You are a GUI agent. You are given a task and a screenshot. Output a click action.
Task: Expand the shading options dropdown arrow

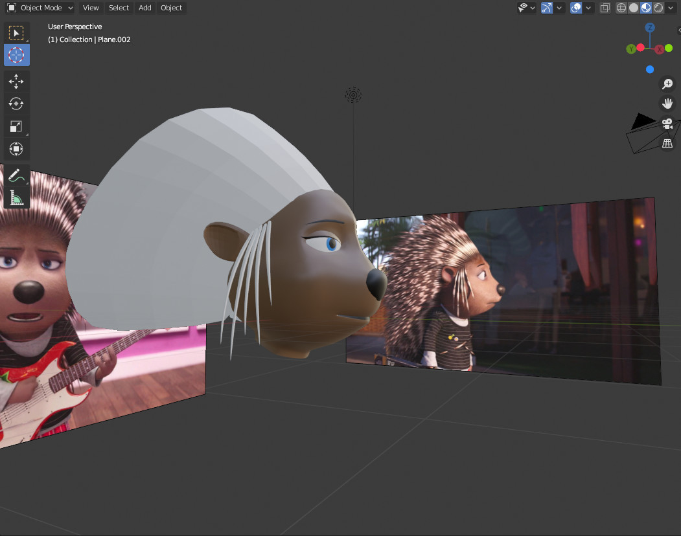click(671, 8)
